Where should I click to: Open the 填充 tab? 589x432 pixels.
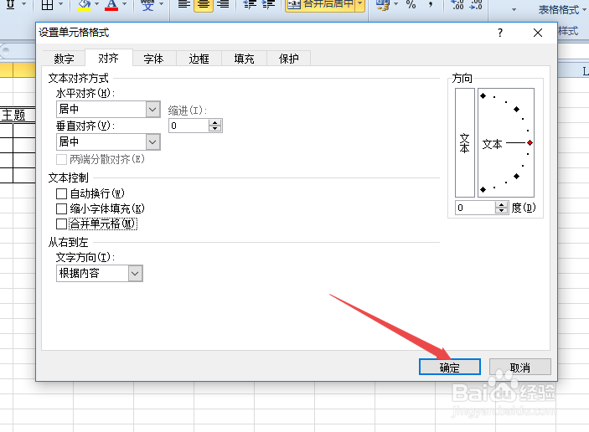(x=244, y=59)
